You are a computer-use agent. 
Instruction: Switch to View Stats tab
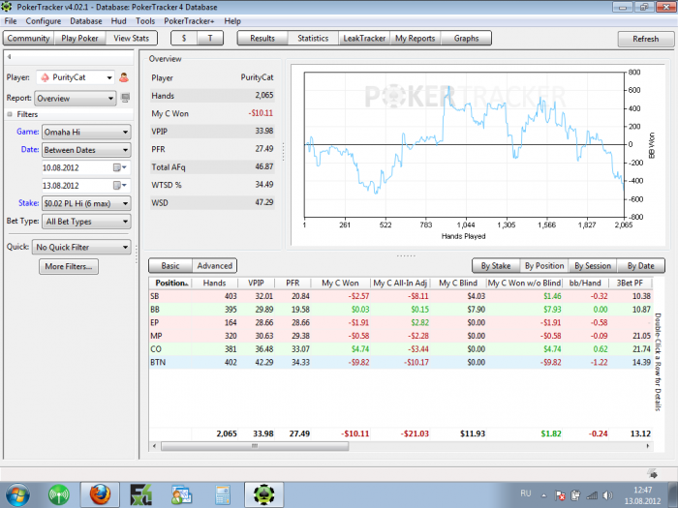[132, 39]
